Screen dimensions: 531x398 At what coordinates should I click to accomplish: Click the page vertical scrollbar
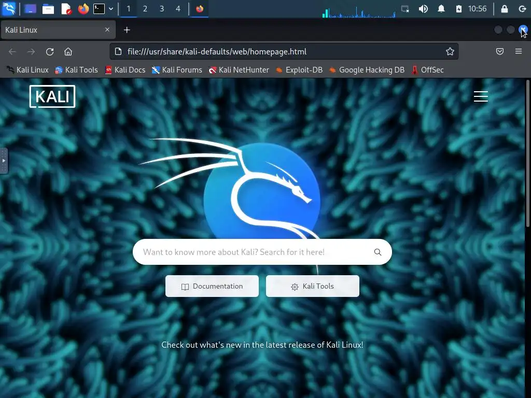[527, 153]
